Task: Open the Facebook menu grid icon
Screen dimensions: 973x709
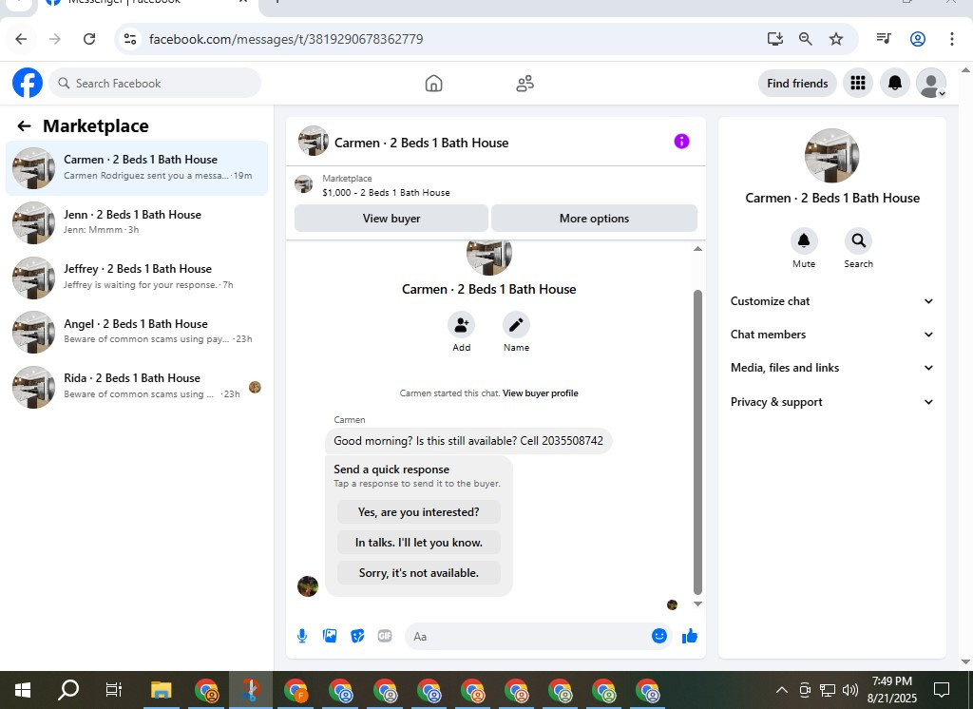Action: click(x=858, y=84)
